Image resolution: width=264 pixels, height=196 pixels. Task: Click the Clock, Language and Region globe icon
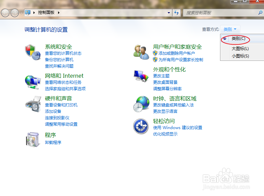click(x=141, y=104)
